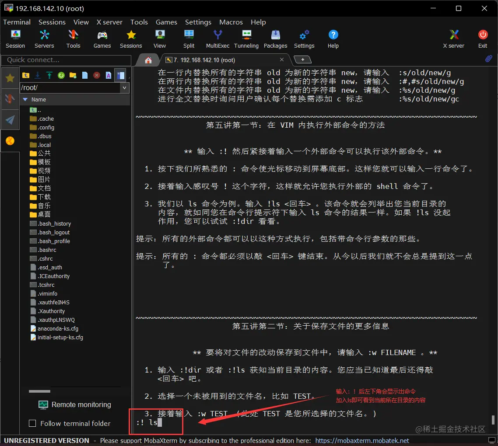The width and height of the screenshot is (498, 446).
Task: Open the Macros paper plane sidebar tab
Action: click(x=10, y=120)
